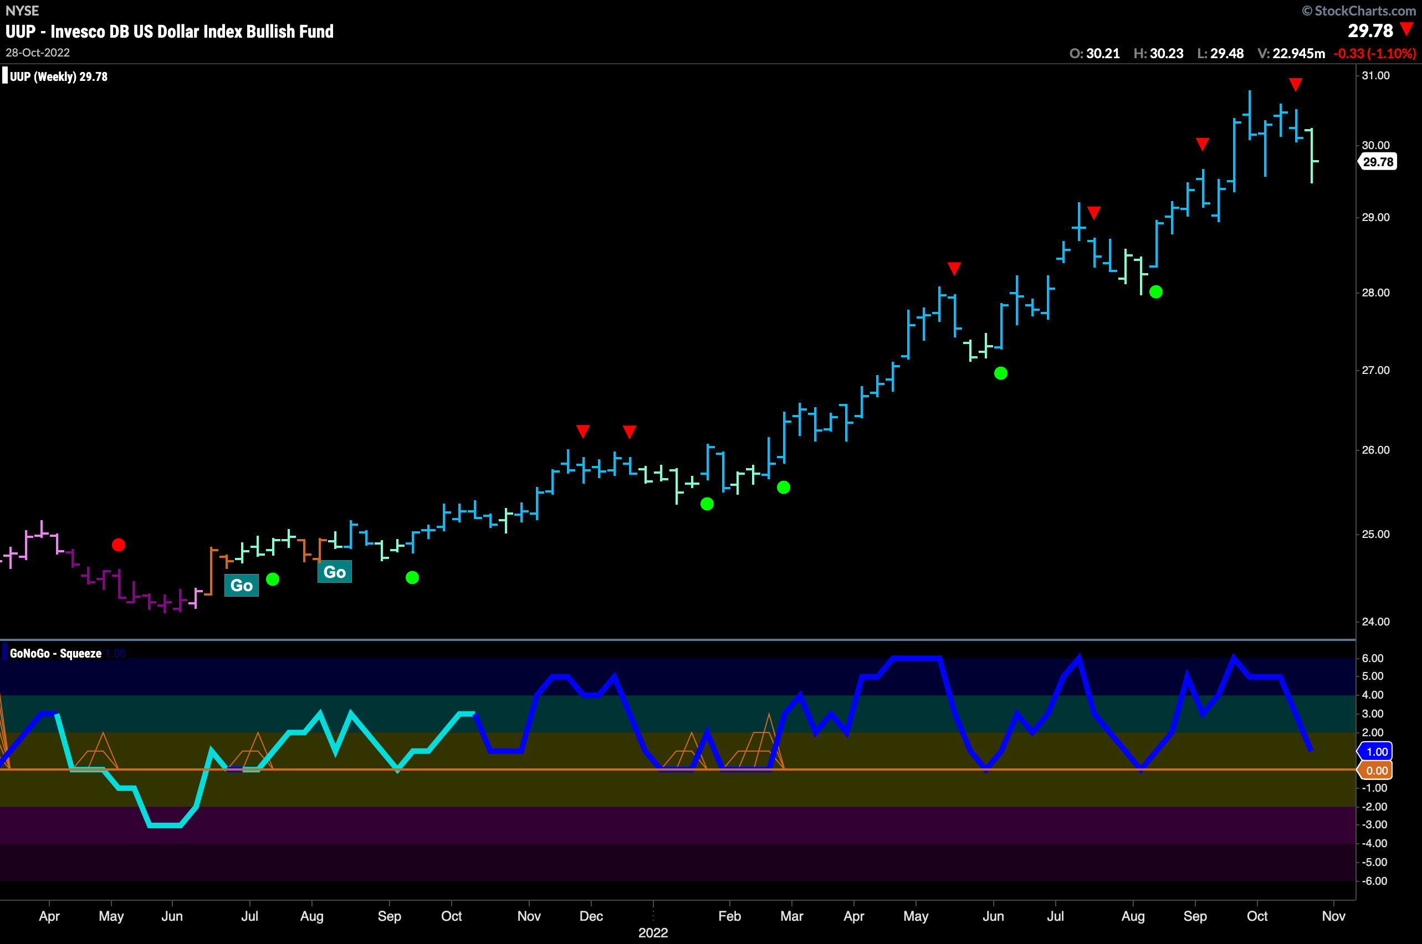Click the red down arrow beside header price 29.78
This screenshot has width=1422, height=944.
click(1406, 29)
